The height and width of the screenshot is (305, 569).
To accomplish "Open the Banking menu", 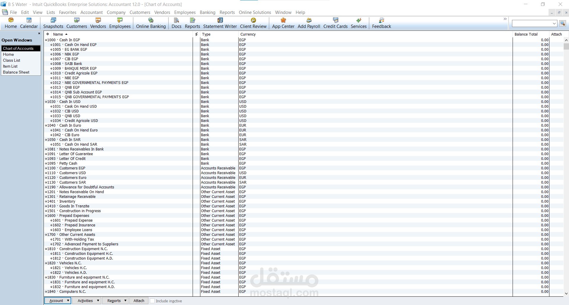I will coord(207,12).
